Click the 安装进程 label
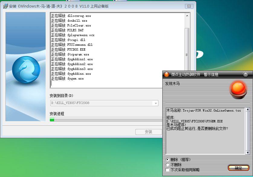The width and height of the screenshot is (253, 177). point(57,114)
